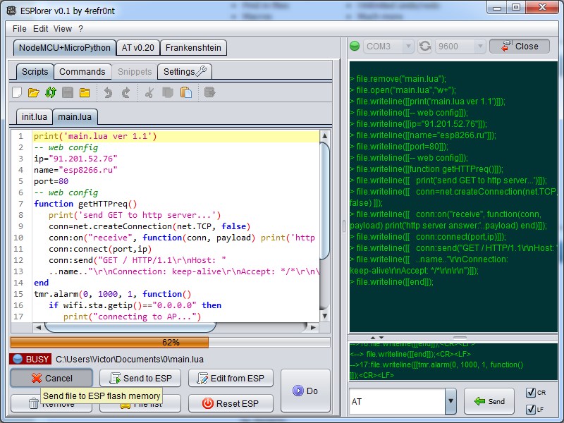Toggle the LF checkbox
The image size is (564, 423).
coord(531,410)
